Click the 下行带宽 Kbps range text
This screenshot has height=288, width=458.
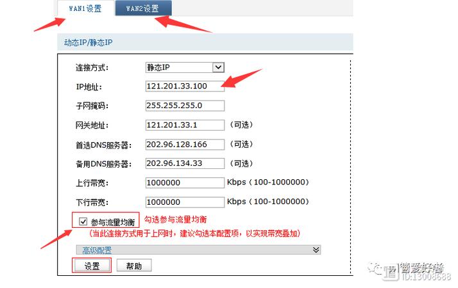tap(268, 202)
